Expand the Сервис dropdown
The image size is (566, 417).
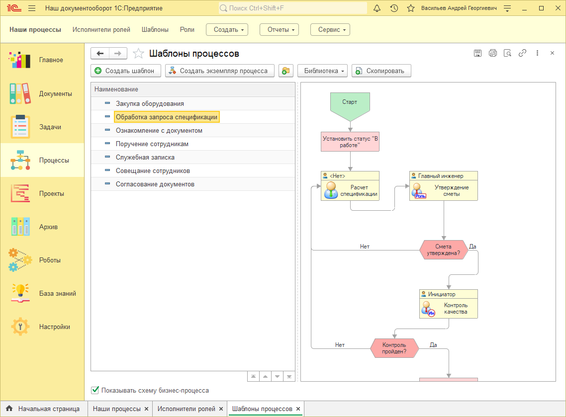point(330,30)
